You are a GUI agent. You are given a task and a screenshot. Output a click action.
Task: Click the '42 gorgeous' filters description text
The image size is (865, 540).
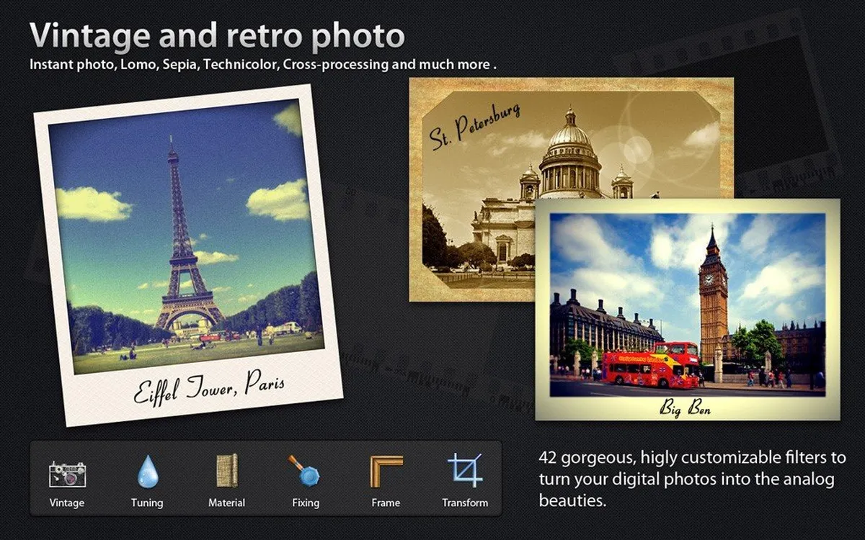tap(692, 479)
